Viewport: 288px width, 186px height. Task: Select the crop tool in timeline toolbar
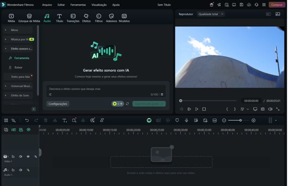pyautogui.click(x=74, y=120)
